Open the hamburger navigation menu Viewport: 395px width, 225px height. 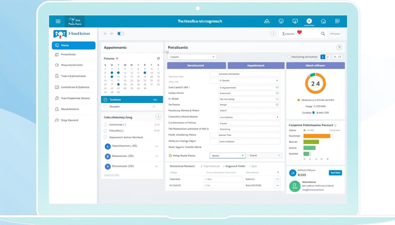click(x=58, y=21)
